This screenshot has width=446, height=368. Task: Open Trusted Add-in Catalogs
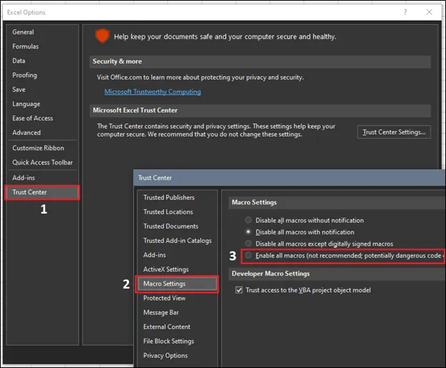pos(177,241)
